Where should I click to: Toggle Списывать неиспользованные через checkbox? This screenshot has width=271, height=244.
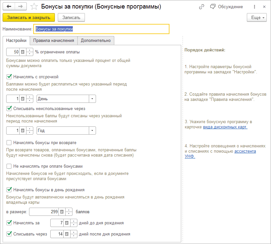[x=9, y=108]
